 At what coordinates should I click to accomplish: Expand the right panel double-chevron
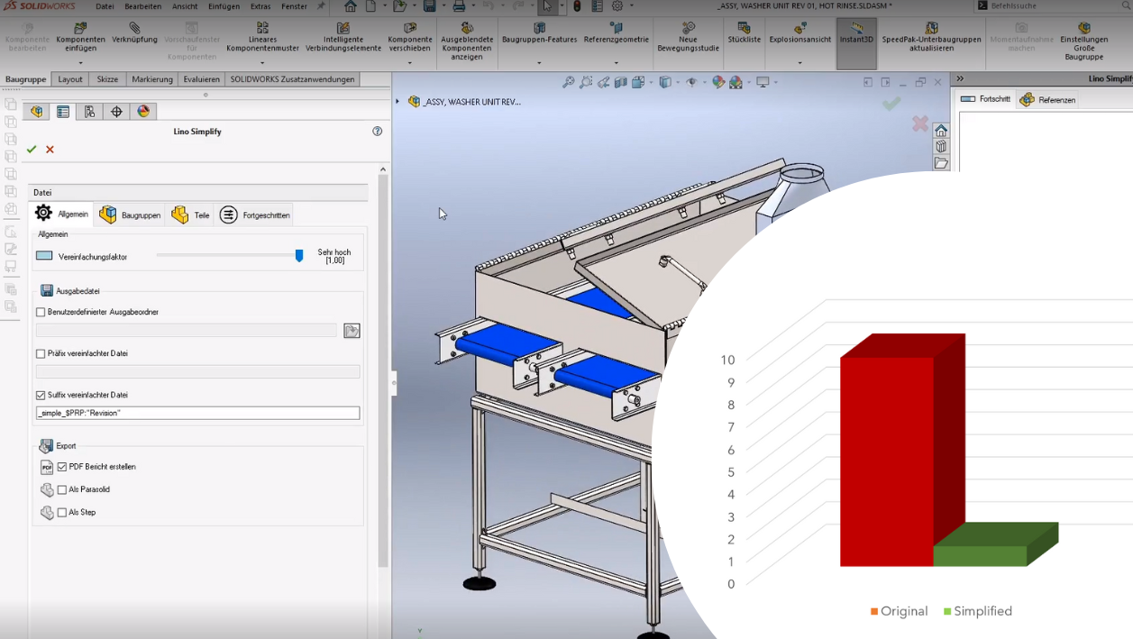point(960,79)
